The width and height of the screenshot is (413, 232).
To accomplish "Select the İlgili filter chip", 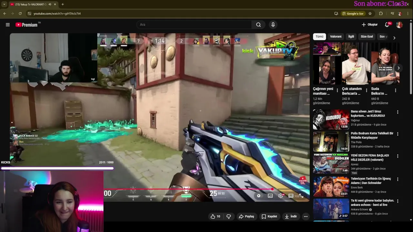I will click(351, 36).
